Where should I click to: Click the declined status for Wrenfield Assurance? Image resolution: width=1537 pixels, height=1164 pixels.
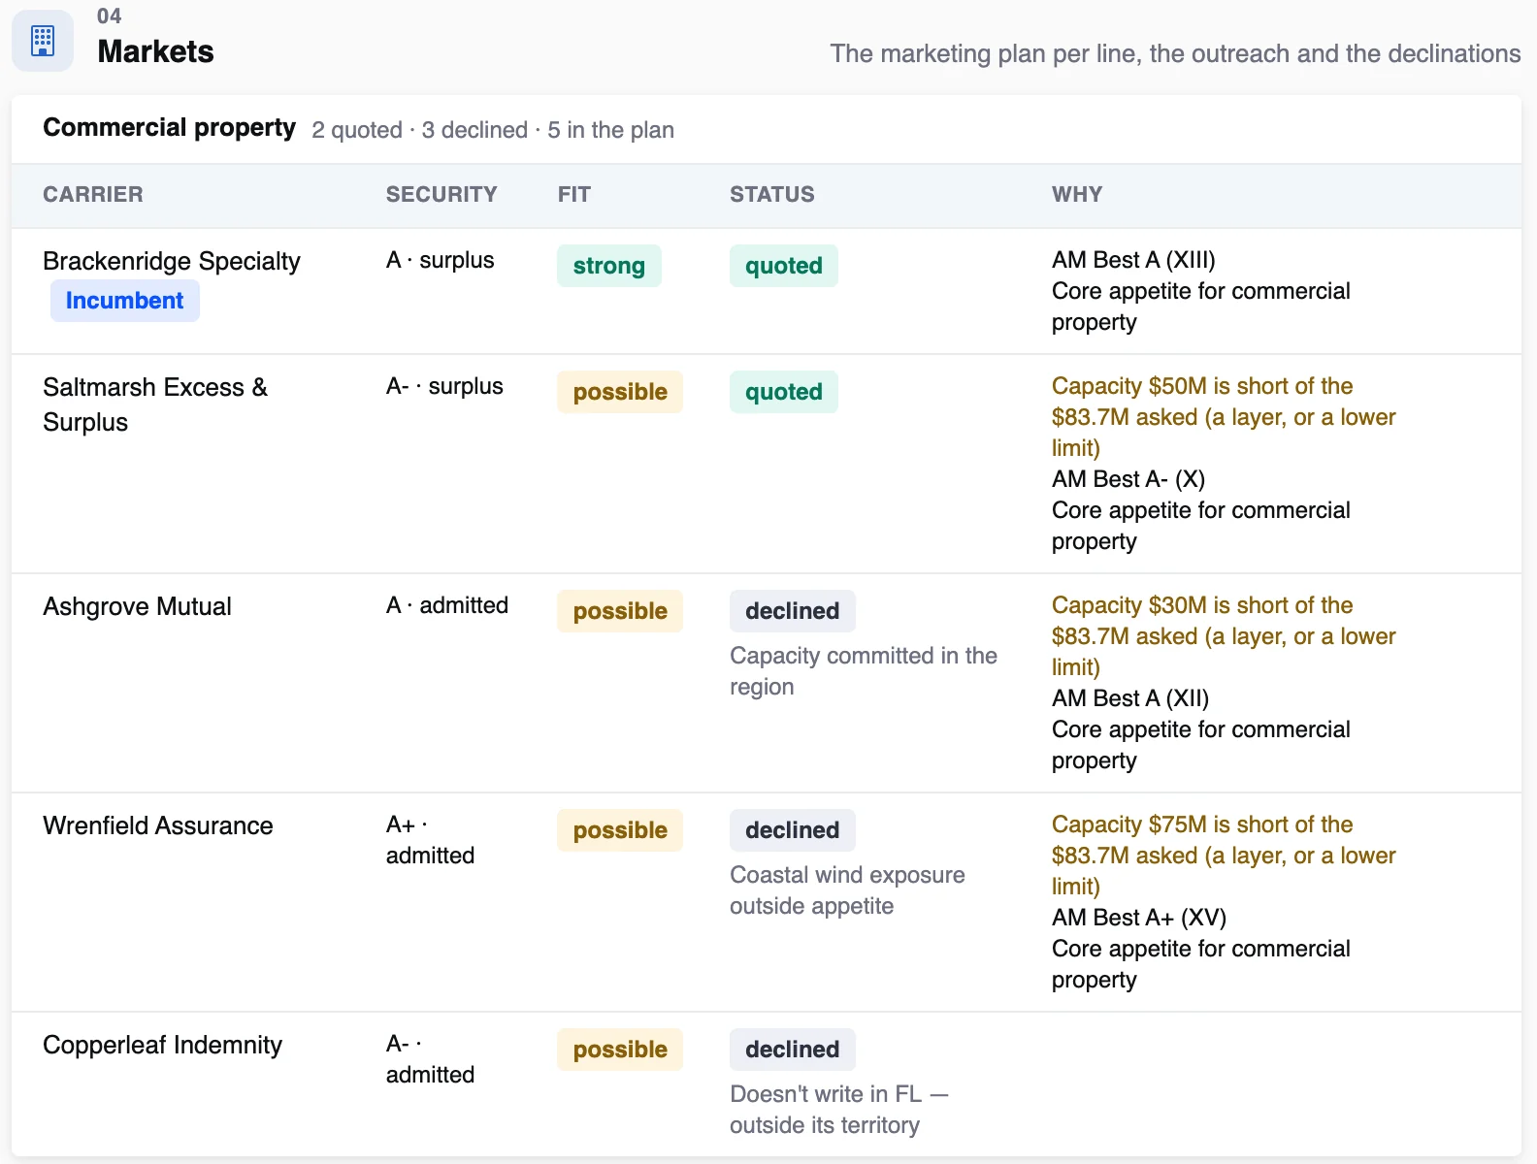click(x=793, y=830)
